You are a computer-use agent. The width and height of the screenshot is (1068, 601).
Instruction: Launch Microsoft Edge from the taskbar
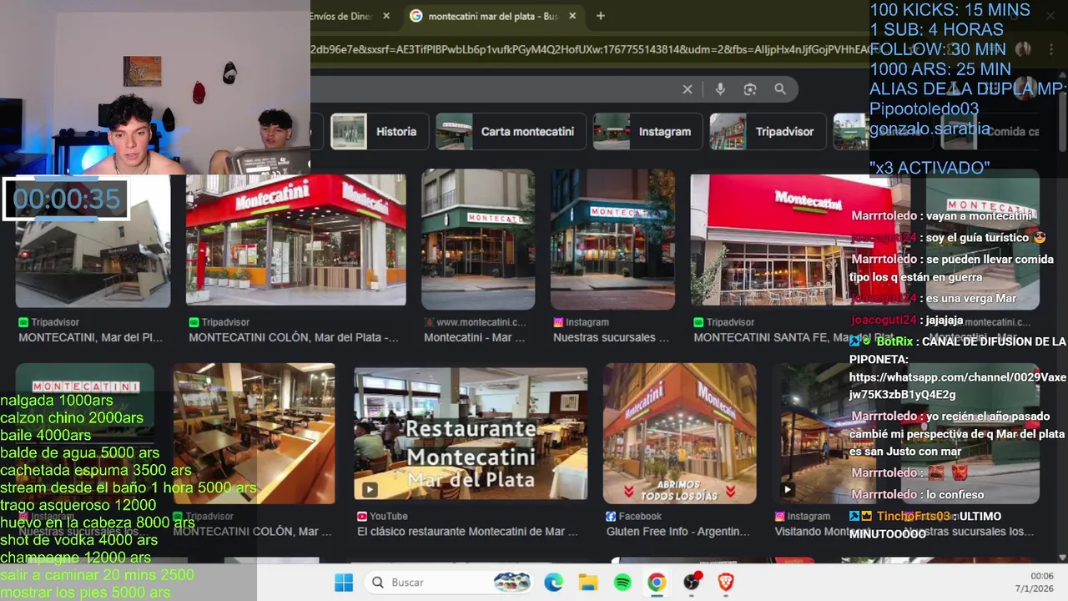(x=554, y=583)
